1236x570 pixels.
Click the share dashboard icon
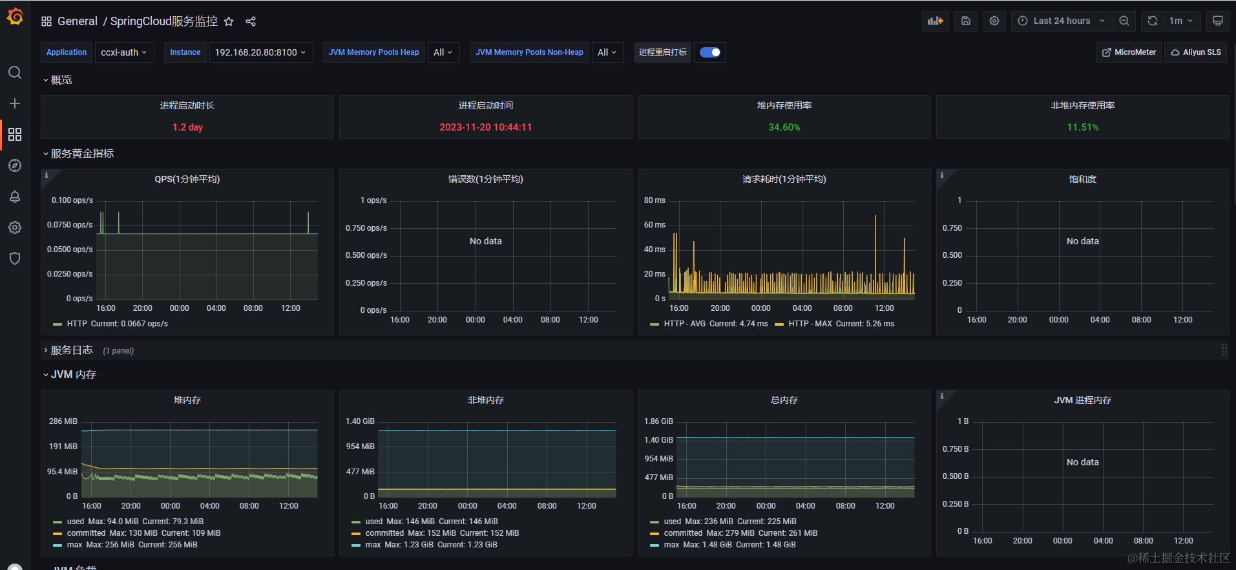click(x=251, y=21)
